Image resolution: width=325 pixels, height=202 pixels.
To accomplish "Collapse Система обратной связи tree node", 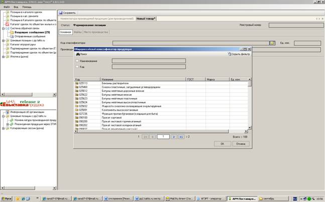I will [x=4, y=28].
